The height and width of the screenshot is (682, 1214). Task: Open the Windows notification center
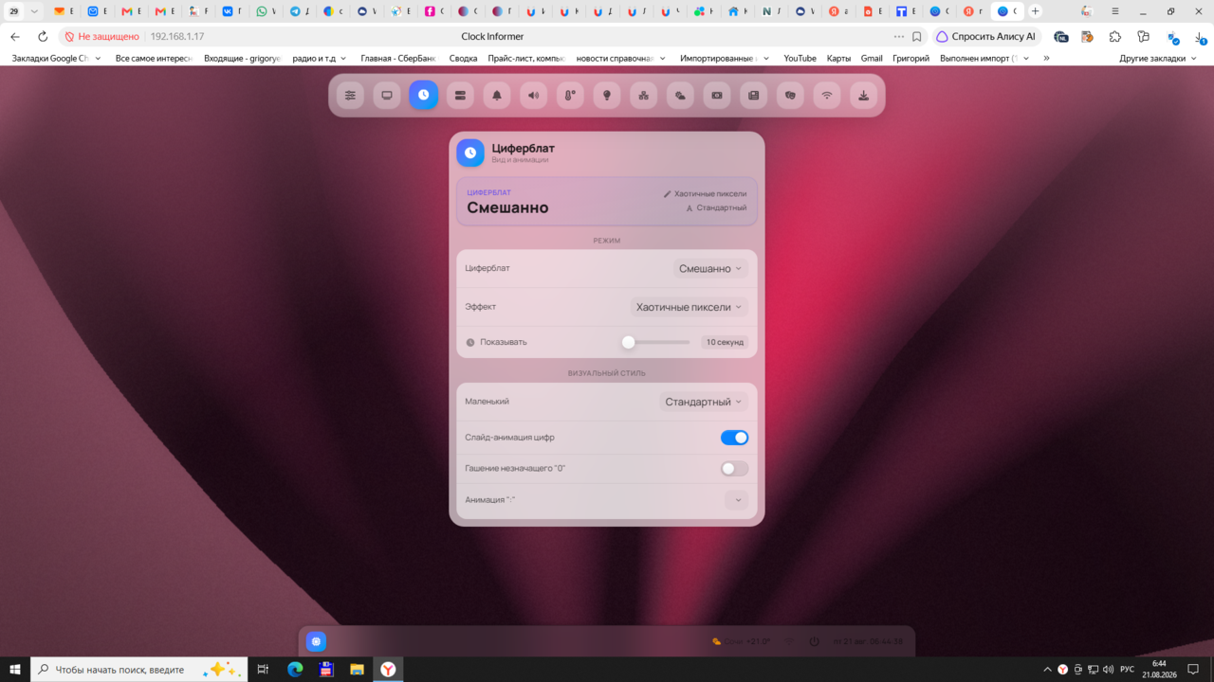coord(1193,670)
